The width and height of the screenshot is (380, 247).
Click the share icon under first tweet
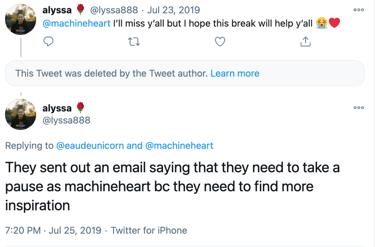click(305, 42)
